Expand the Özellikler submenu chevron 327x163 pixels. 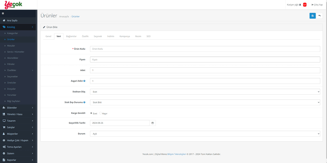32,70
